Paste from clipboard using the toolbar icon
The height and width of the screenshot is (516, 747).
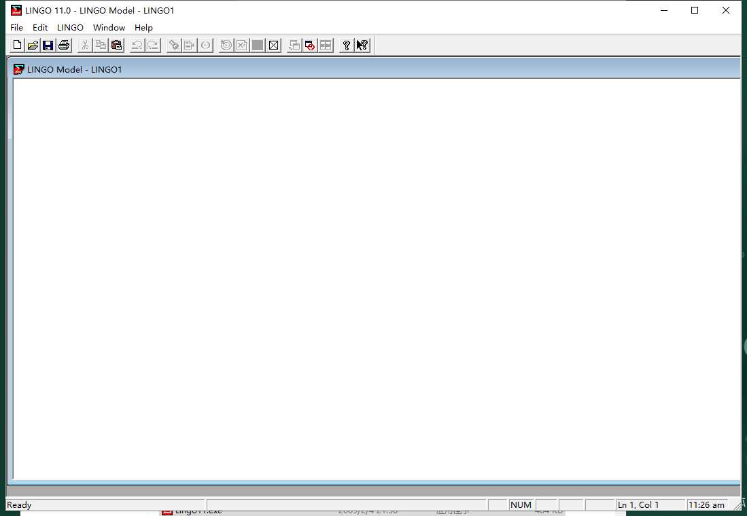click(x=116, y=45)
